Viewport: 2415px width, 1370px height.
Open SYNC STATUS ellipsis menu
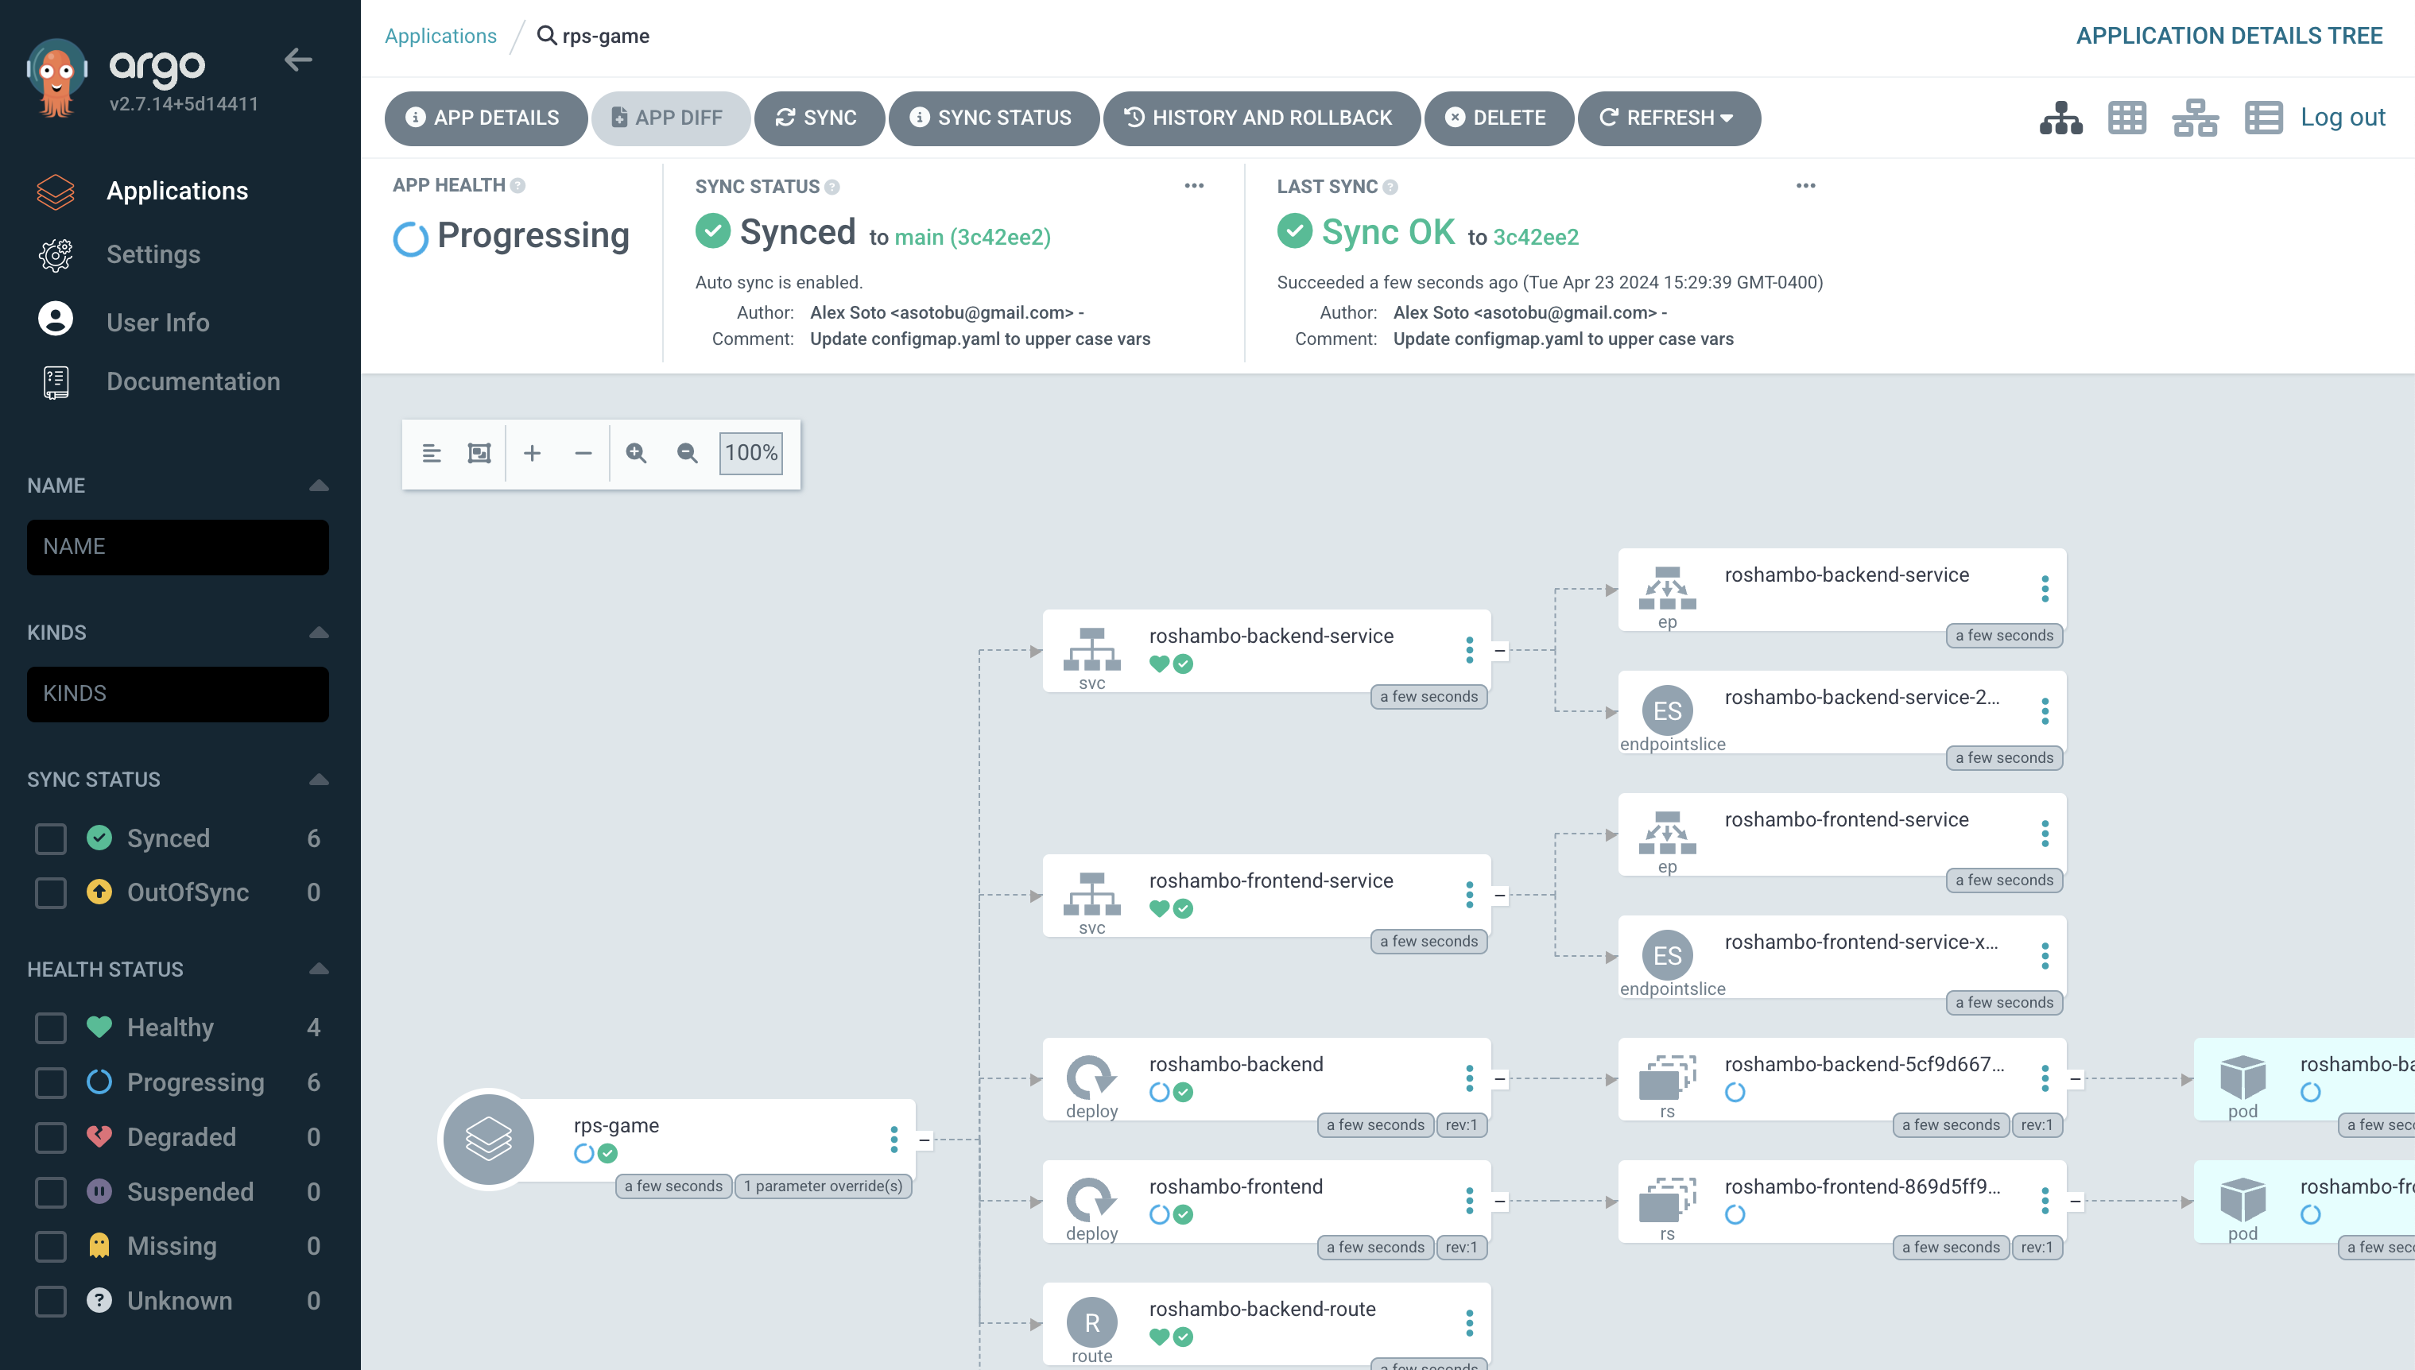click(x=1193, y=185)
